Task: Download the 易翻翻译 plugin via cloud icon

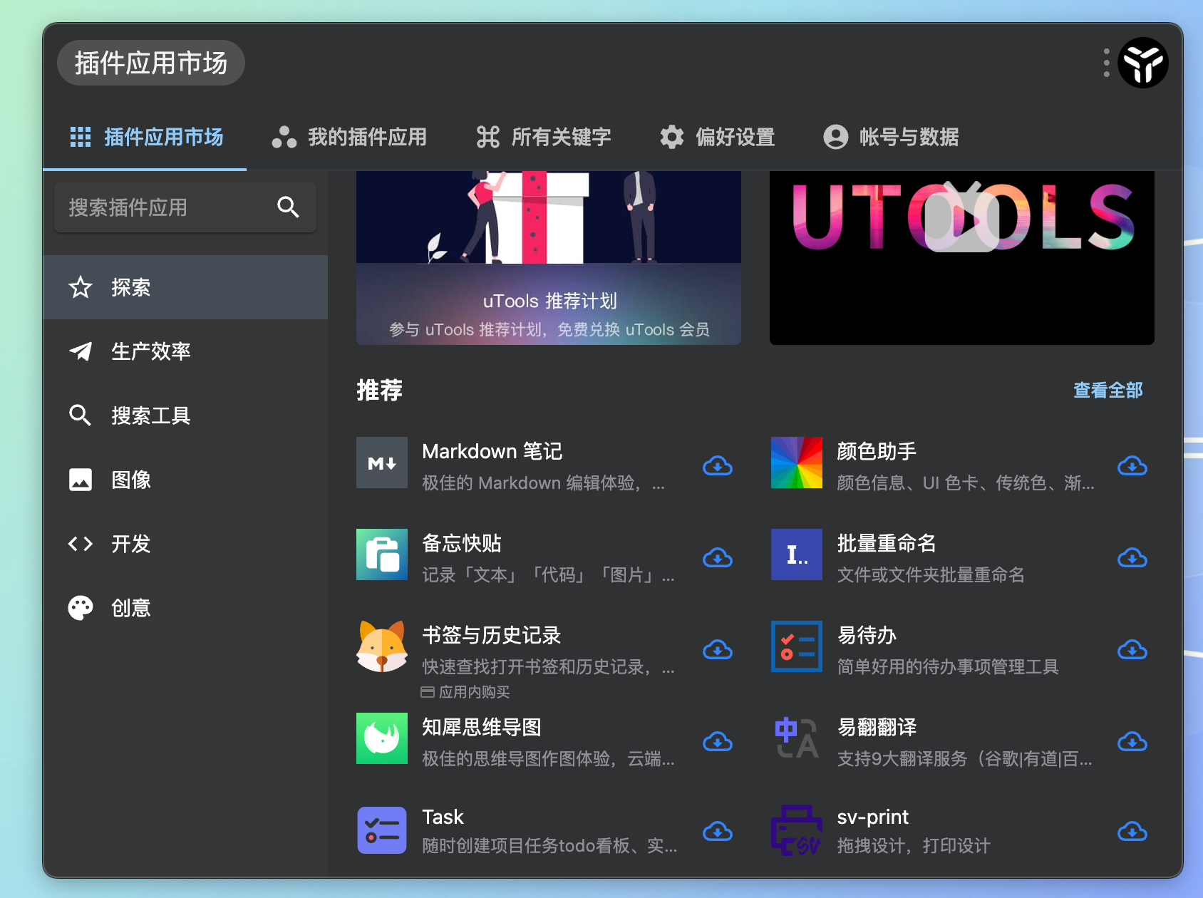Action: click(1132, 742)
